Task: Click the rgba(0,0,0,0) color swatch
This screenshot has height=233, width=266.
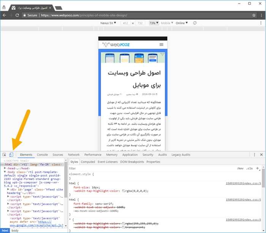Action: [x=123, y=191]
